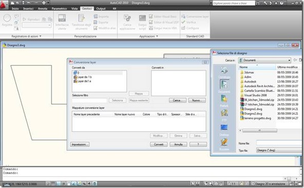
Task: Select the Autodesk folder in file list
Action: click(248, 81)
